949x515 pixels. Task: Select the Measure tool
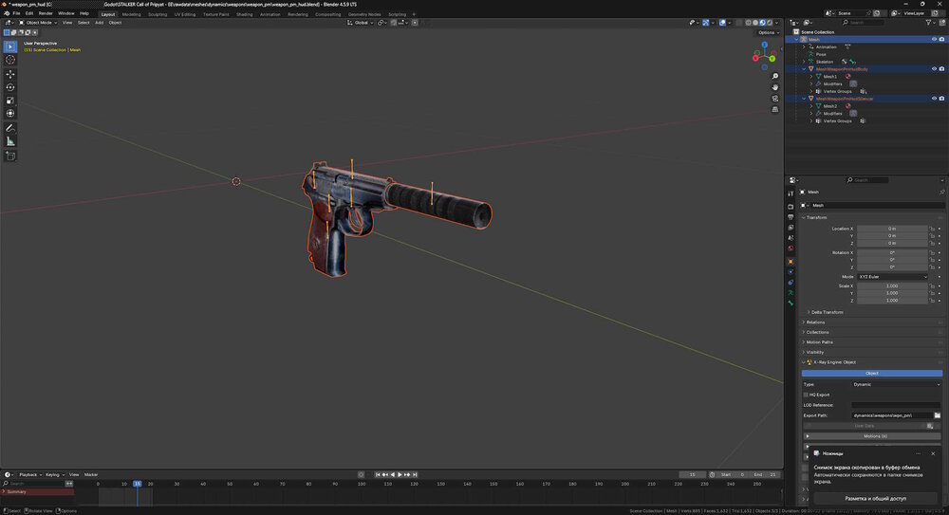tap(10, 141)
